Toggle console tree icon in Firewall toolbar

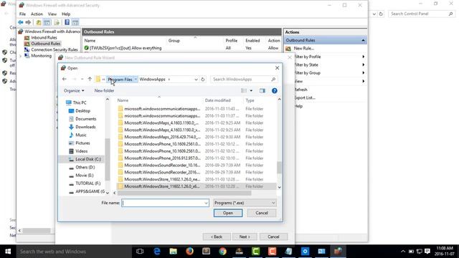[x=47, y=22]
